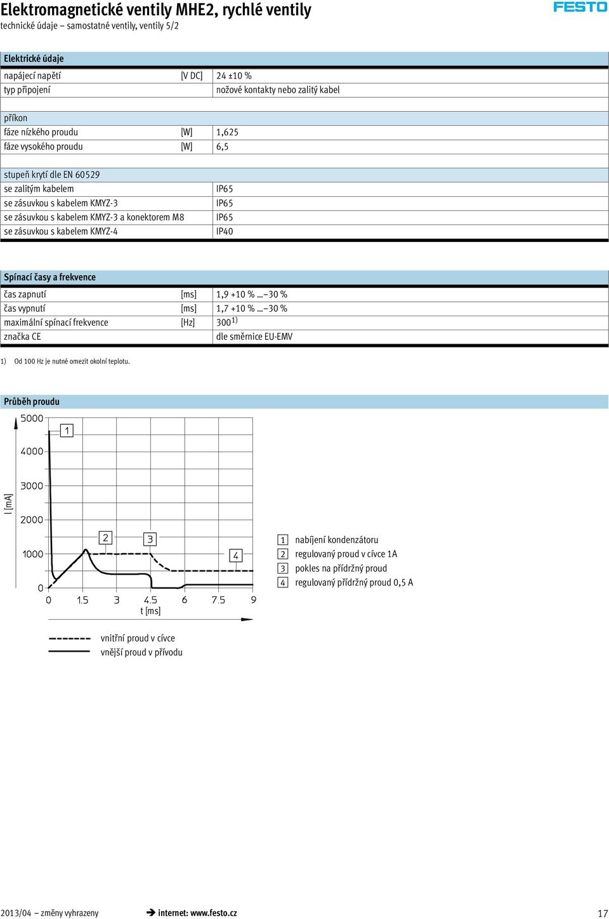Click maximální spínací frekvence row
This screenshot has height=919, width=609.
304,323
